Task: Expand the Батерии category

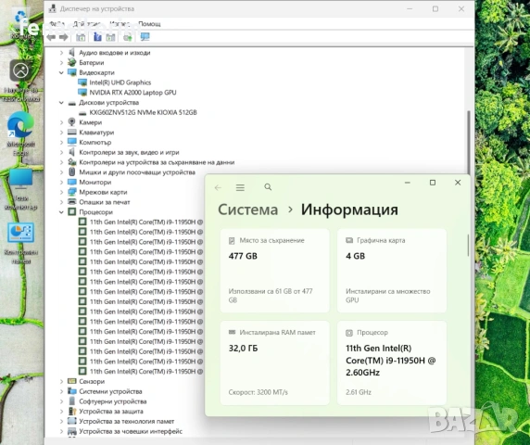Action: [61, 62]
